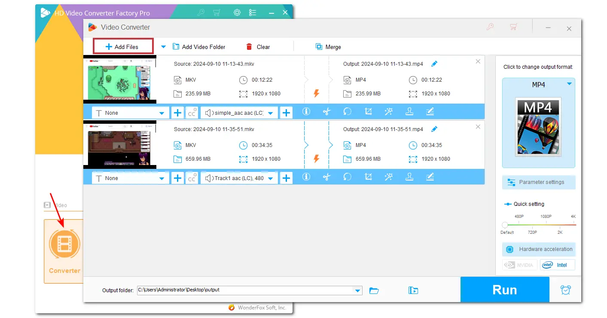Add audio track with plus in Track1 row
The image size is (607, 318).
coord(286,178)
